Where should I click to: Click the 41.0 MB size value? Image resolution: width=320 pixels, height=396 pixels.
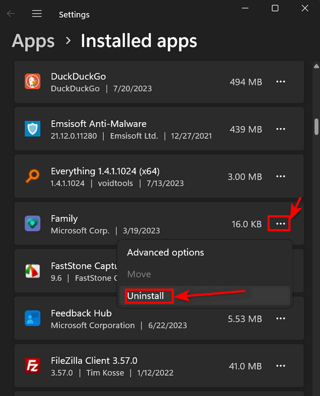click(x=245, y=366)
